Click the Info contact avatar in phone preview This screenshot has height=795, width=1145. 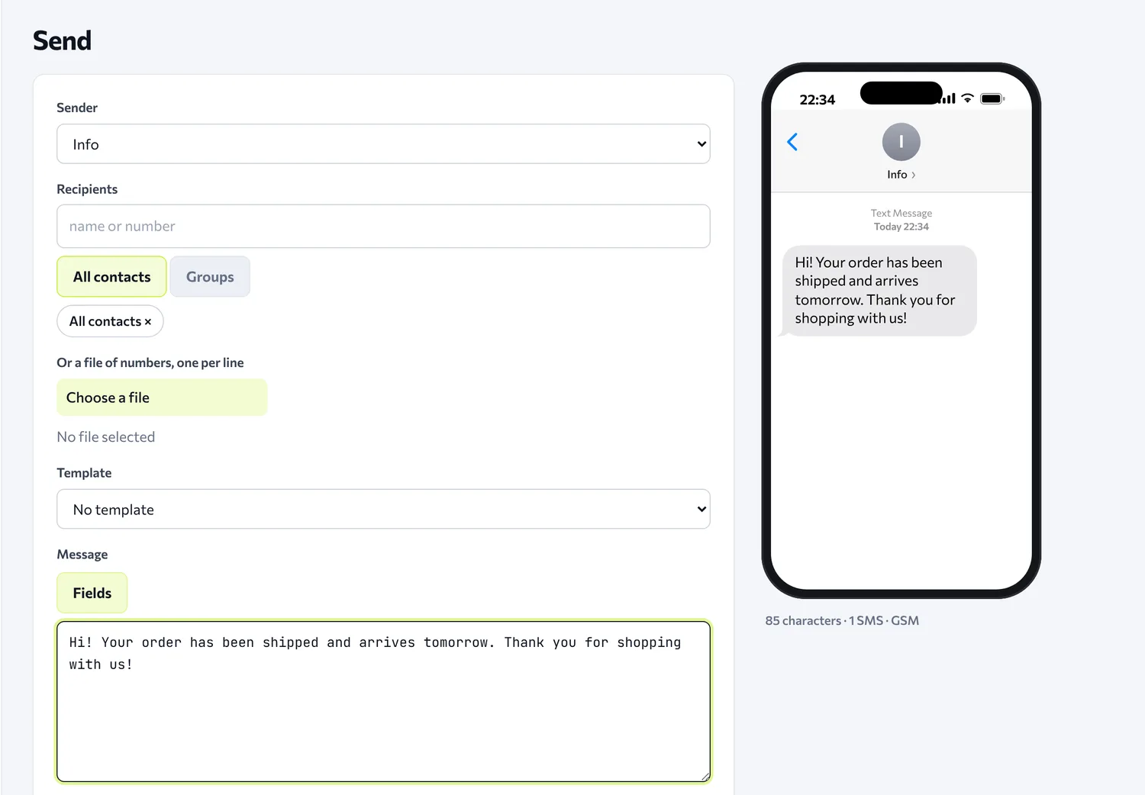pos(901,142)
